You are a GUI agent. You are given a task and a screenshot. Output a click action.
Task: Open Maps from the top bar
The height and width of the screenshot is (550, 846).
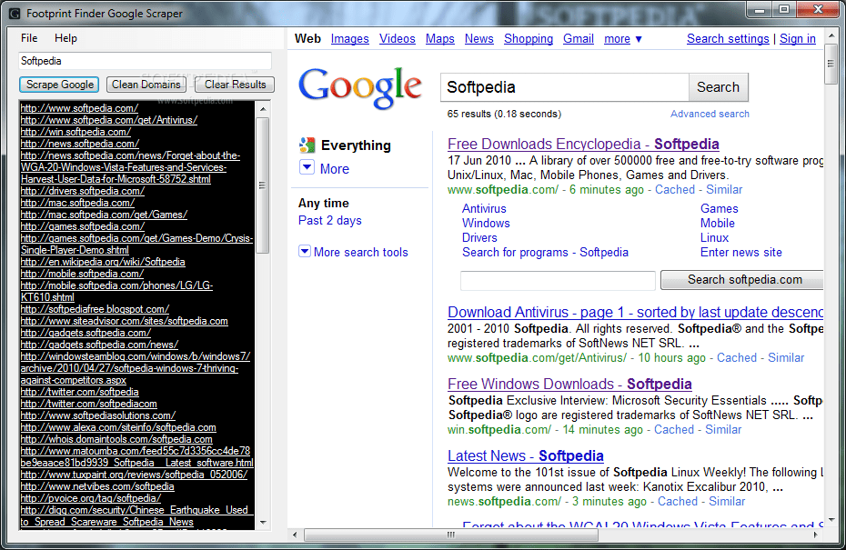pyautogui.click(x=439, y=39)
